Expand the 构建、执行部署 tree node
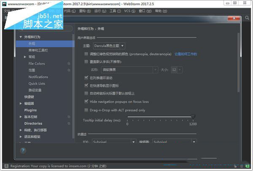Screen dimensions: 253x171 click(21, 130)
